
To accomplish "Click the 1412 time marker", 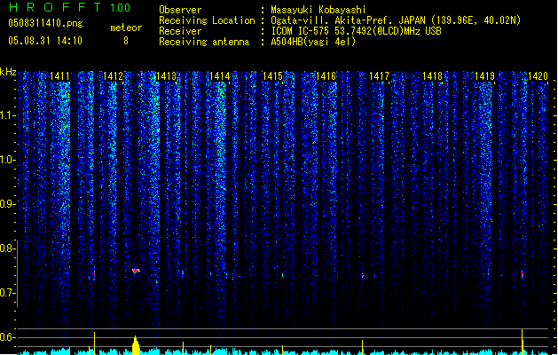I will [x=113, y=76].
